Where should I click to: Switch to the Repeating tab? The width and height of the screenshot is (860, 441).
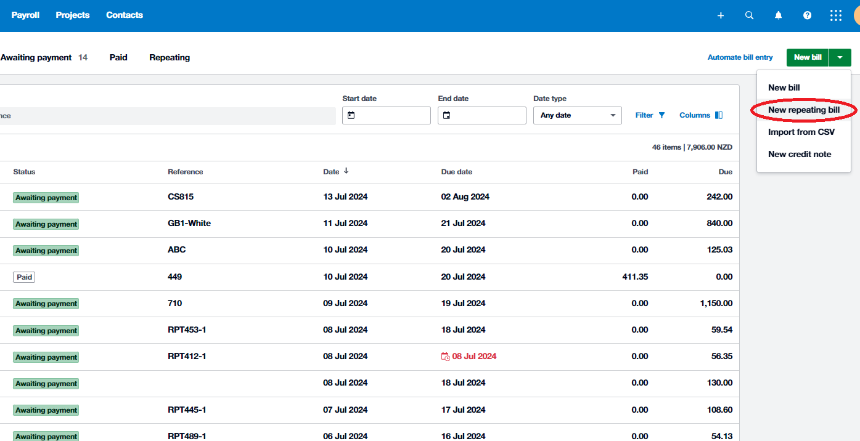pyautogui.click(x=170, y=57)
